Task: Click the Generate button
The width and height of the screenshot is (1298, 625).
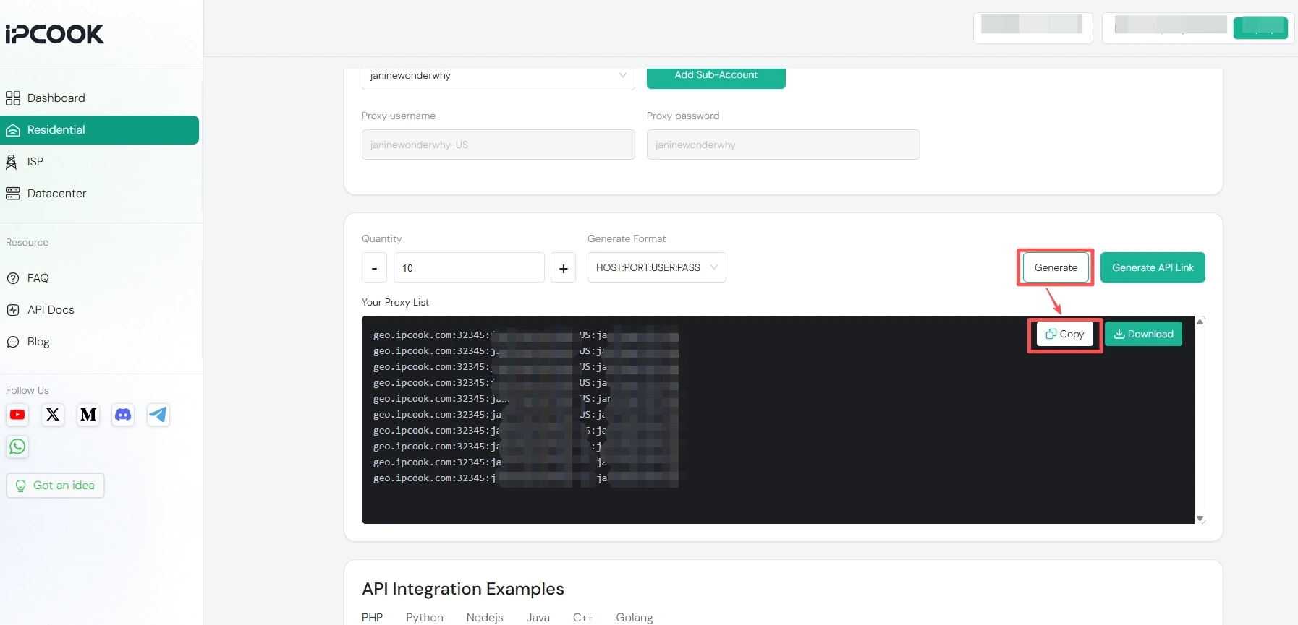Action: click(1056, 267)
